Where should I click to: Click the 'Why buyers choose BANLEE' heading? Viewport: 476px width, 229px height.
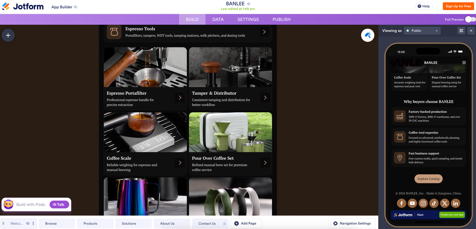point(428,102)
